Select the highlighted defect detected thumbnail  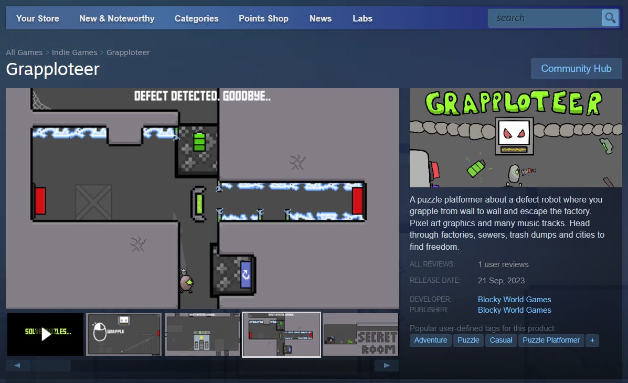coord(282,335)
